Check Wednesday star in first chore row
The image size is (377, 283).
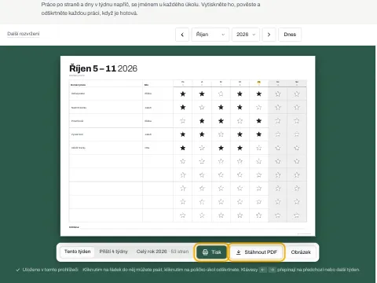[x=221, y=94]
